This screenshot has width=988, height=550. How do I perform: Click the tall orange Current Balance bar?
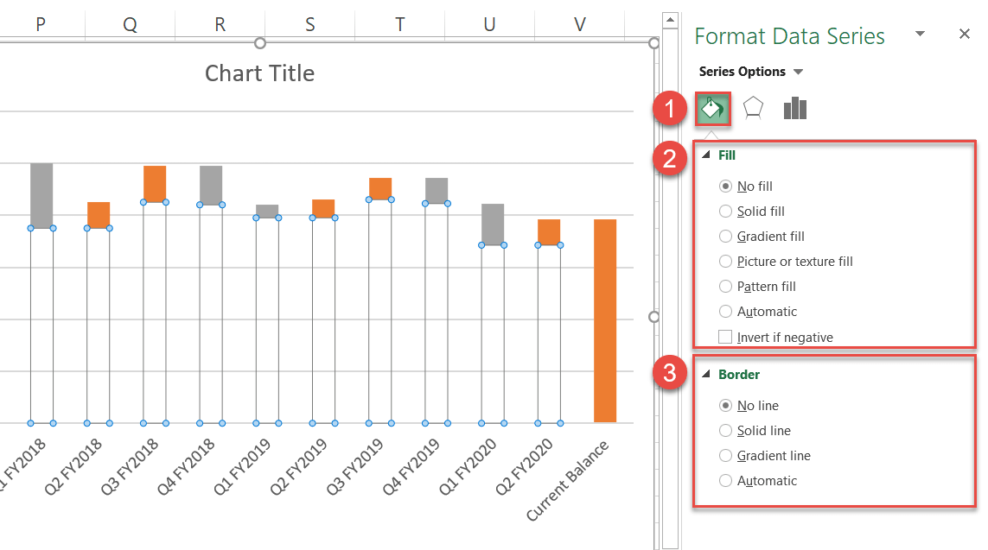605,321
